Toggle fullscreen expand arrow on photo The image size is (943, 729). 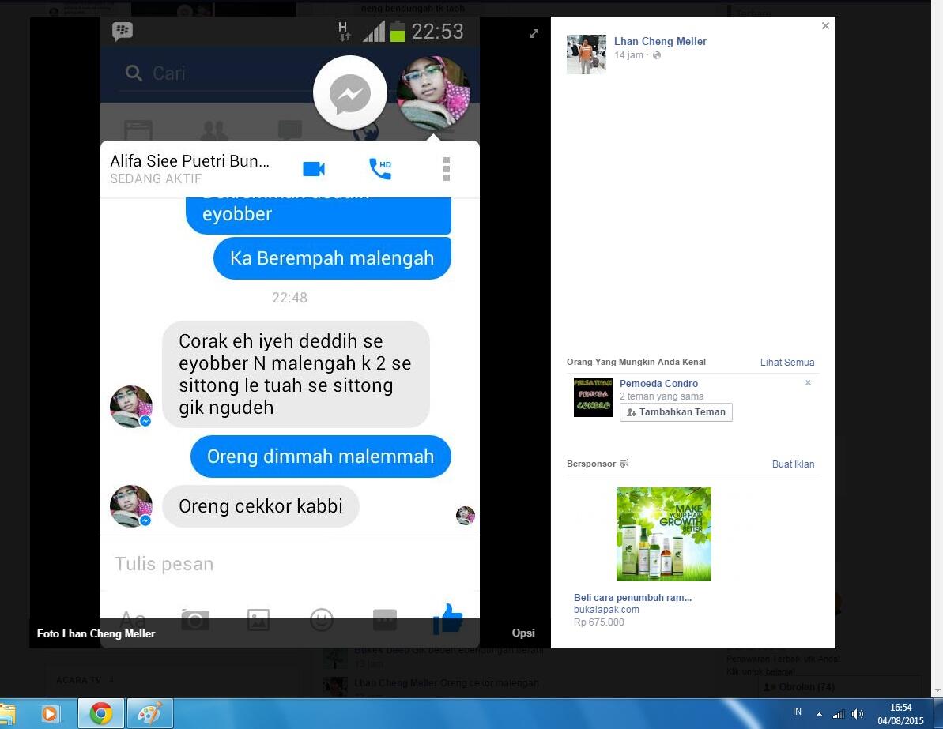[534, 34]
